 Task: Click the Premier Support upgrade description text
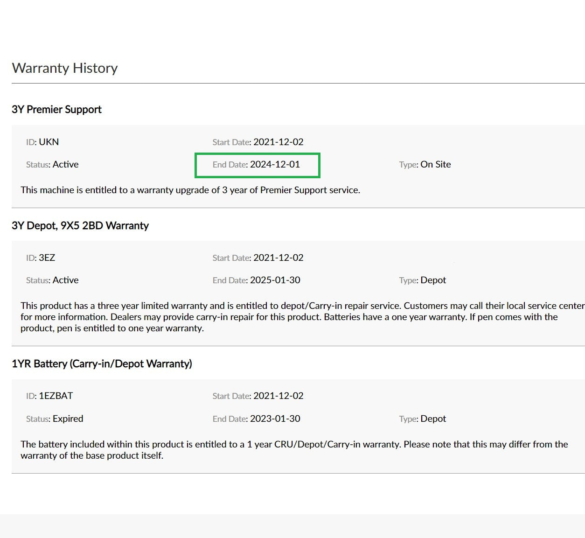(190, 190)
